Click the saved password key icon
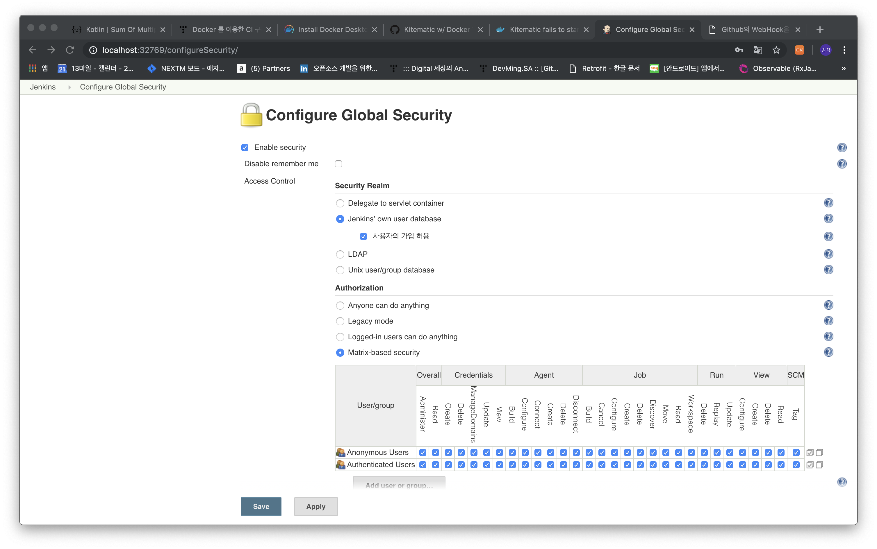This screenshot has height=549, width=877. point(739,50)
